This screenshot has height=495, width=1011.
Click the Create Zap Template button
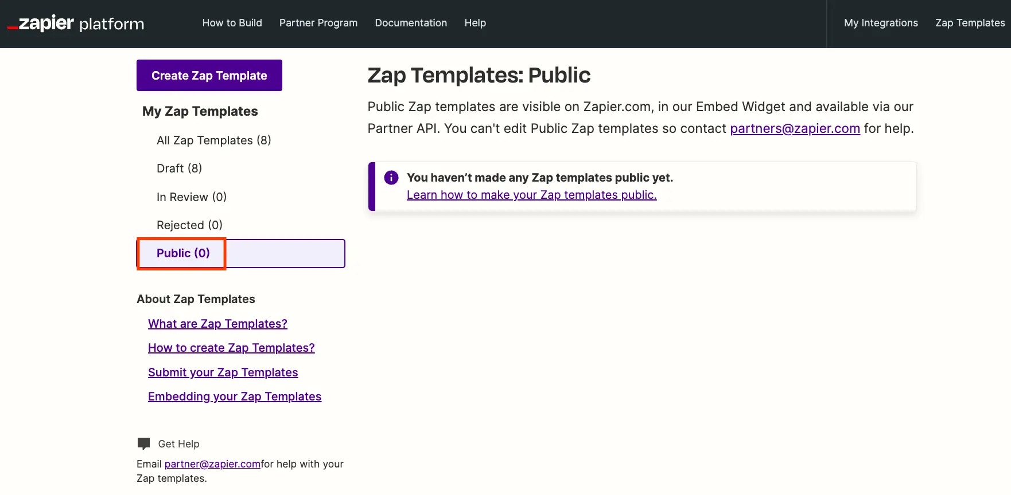pyautogui.click(x=209, y=75)
